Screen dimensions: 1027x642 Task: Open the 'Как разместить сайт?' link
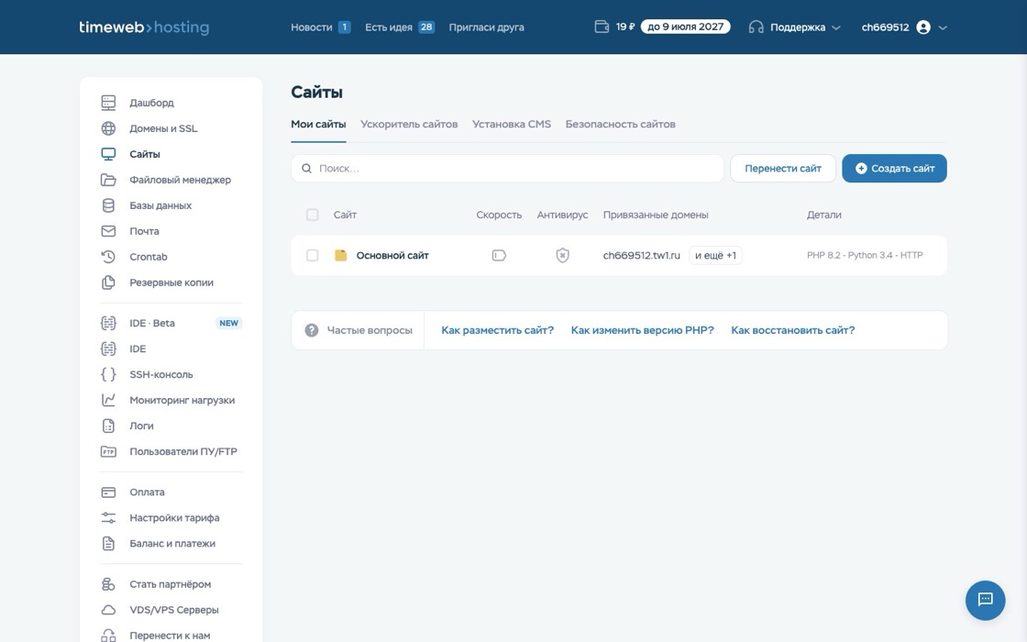(497, 330)
